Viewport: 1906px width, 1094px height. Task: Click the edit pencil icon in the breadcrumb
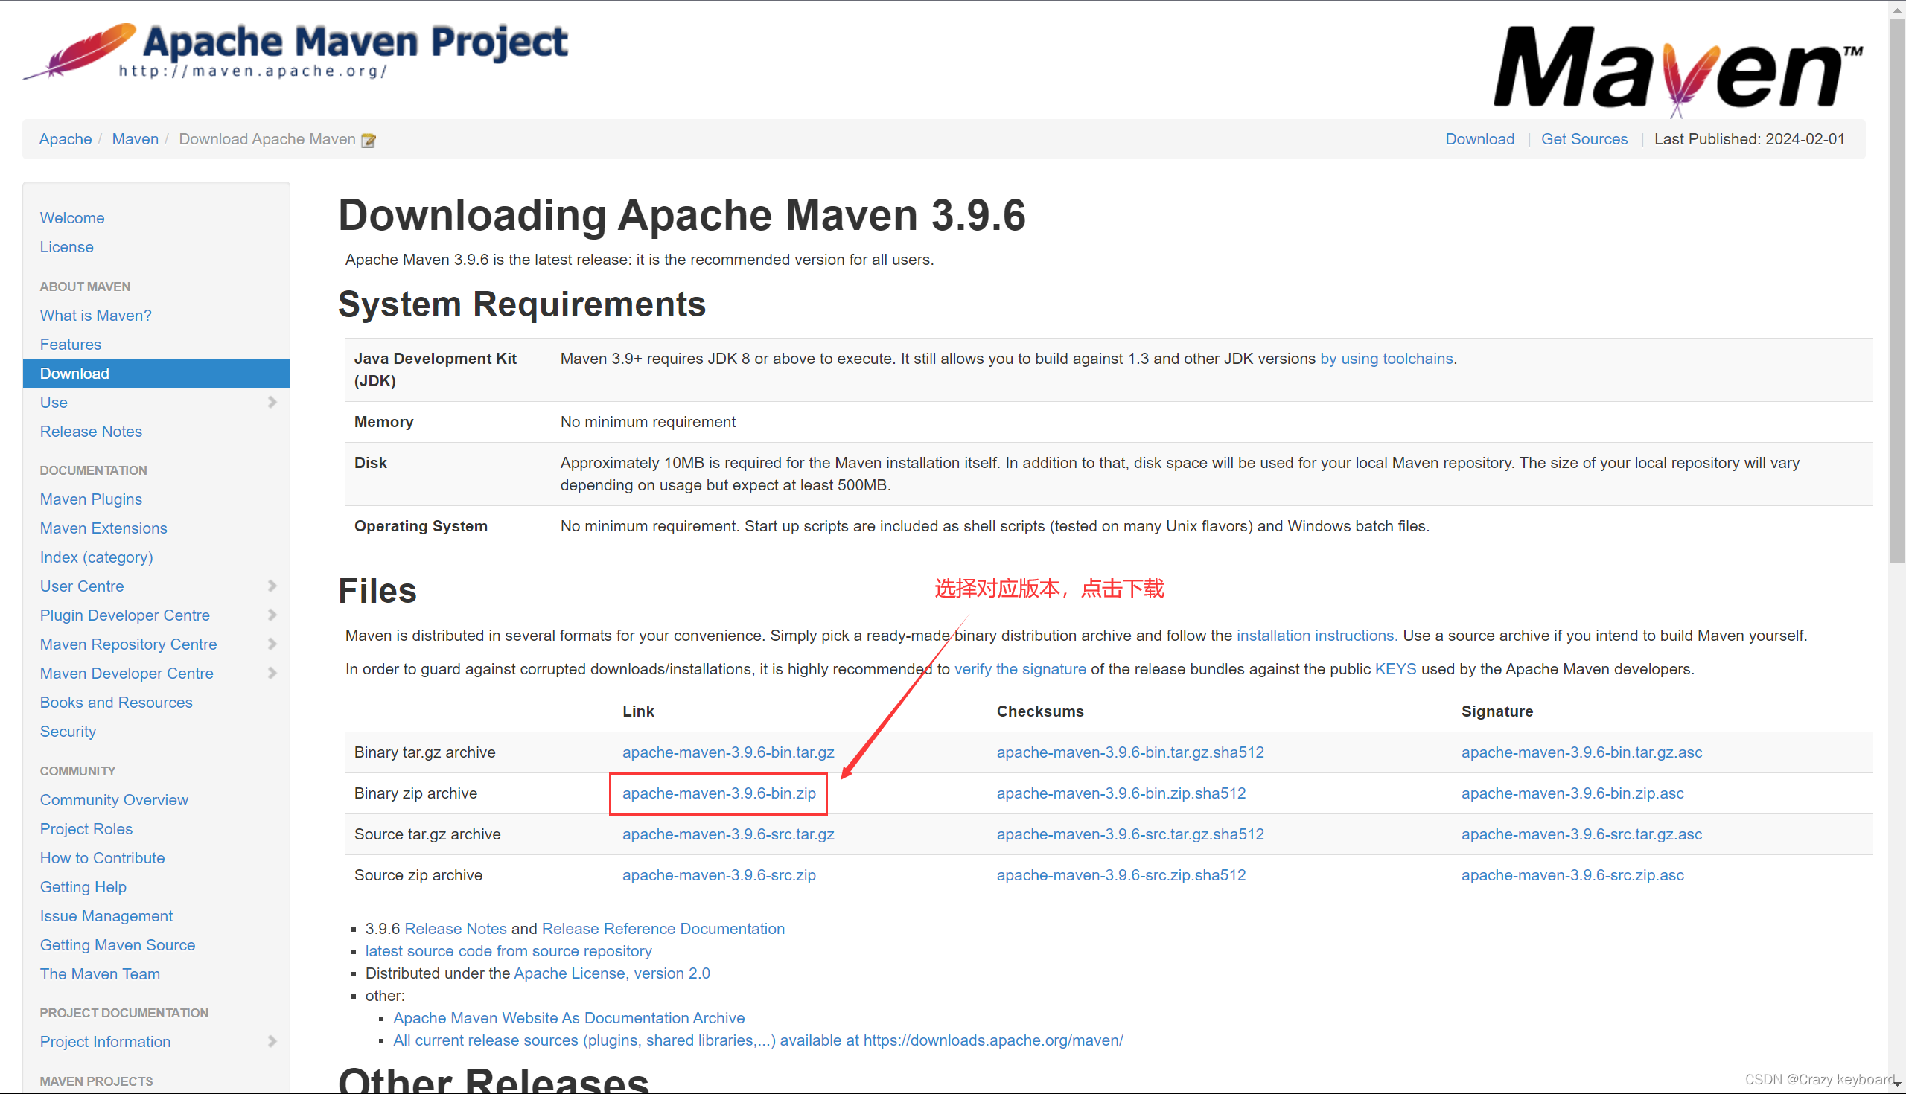click(369, 140)
